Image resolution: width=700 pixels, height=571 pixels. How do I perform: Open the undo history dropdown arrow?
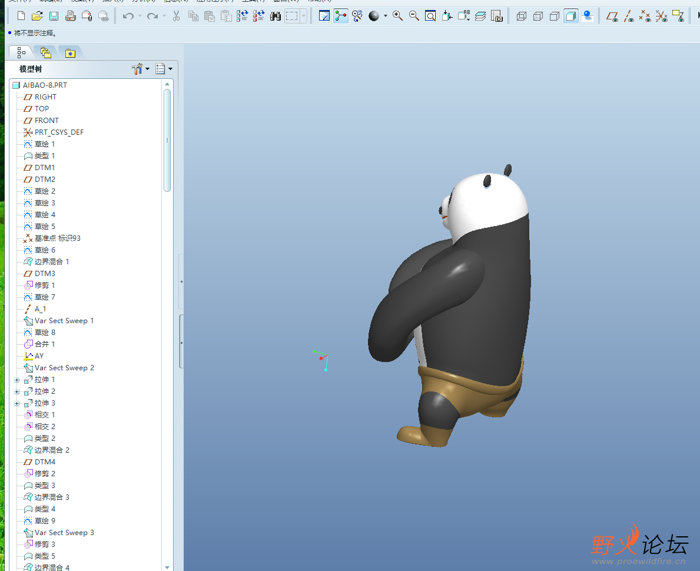[140, 16]
